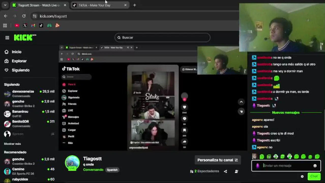325x183 pixels.
Task: Click Personaliza tu canal button
Action: [x=217, y=160]
